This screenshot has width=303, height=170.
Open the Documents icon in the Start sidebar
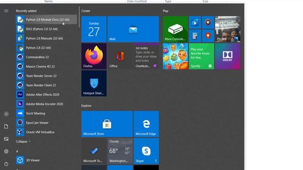pos(6,127)
